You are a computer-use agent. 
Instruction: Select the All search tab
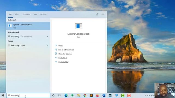(x=10, y=14)
